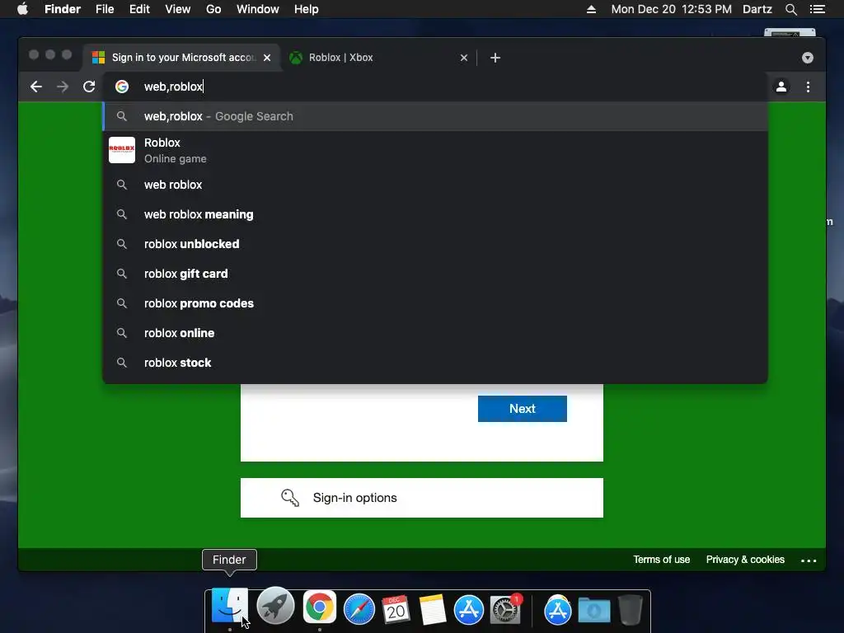Open the Terms of use link

661,560
